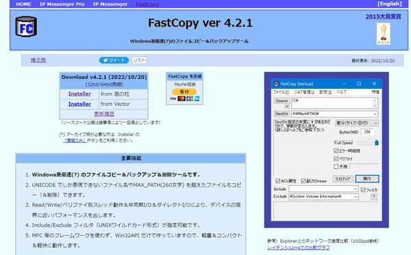Click the "最終更新: 2022/10/20" text
Screen dimensions: 411x255
[x=373, y=61]
